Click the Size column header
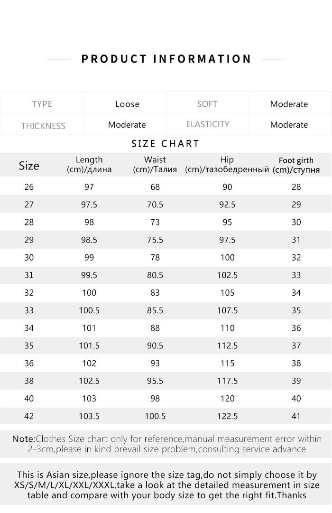This screenshot has height=513, width=332. [29, 166]
